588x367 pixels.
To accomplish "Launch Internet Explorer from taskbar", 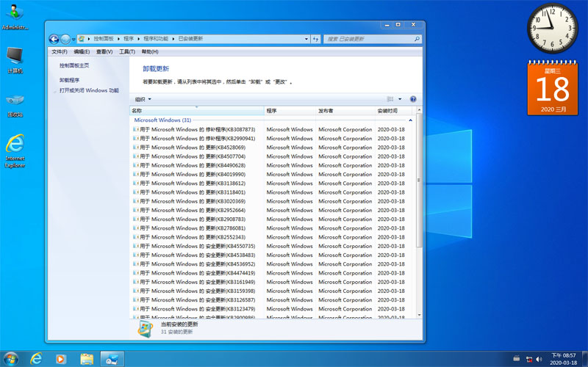I will [36, 359].
